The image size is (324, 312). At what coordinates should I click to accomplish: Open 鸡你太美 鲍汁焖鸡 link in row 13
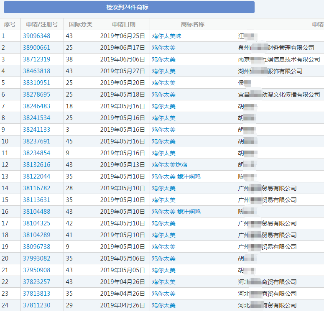pyautogui.click(x=176, y=176)
